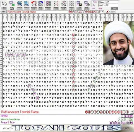Click the gray Area button
134x132 pixels.
click(x=114, y=8)
